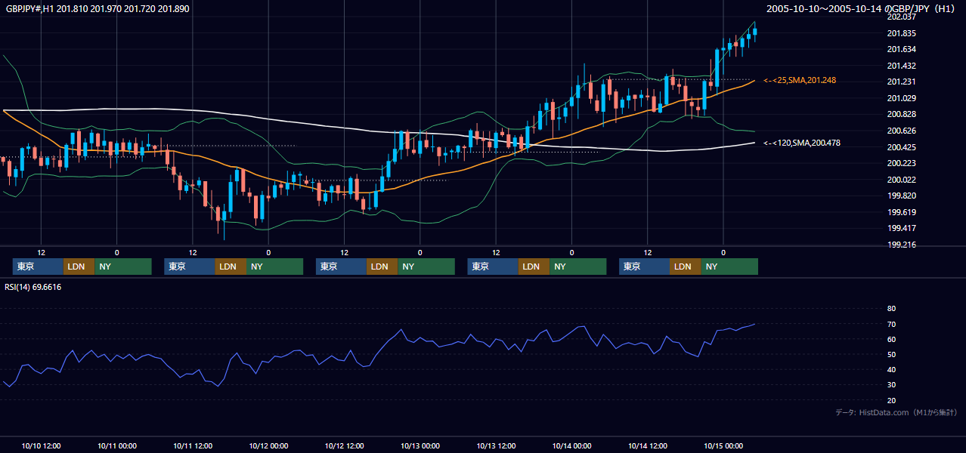This screenshot has width=966, height=453.
Task: Click the 202.037 price axis label
Action: [901, 17]
